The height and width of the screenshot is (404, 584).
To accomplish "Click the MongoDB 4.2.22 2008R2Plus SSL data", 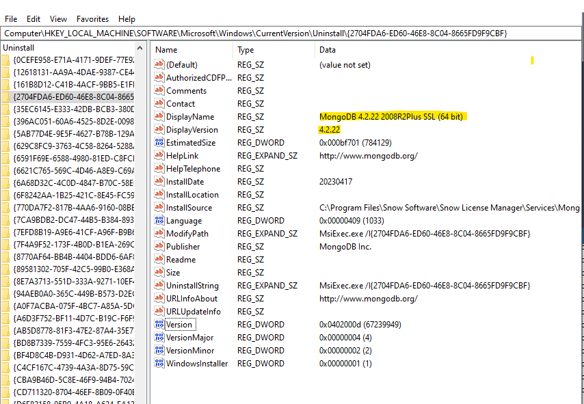I will coord(391,117).
